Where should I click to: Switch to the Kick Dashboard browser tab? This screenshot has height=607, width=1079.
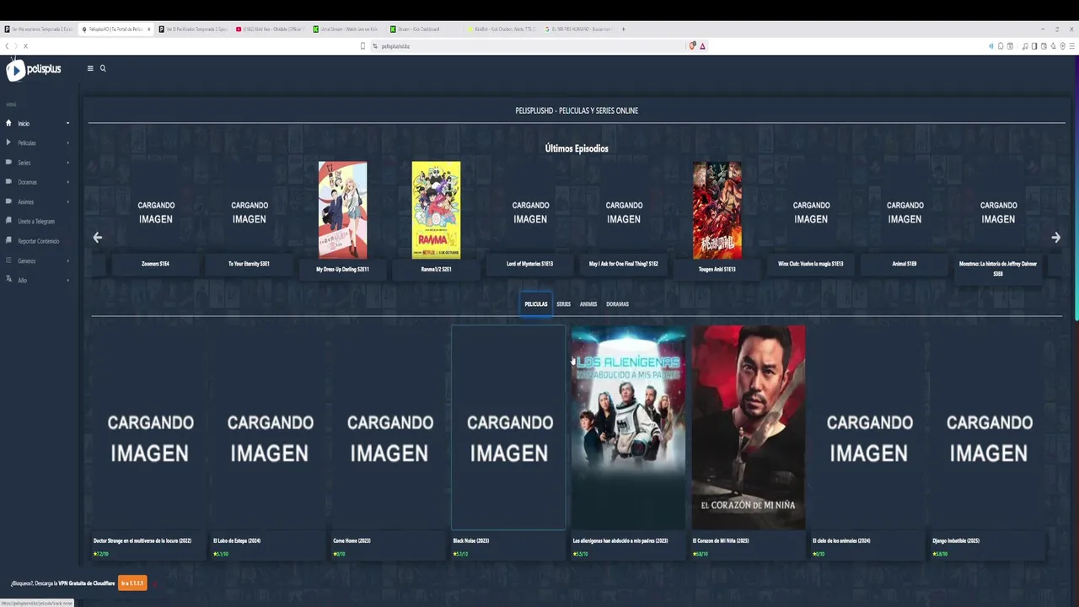tap(423, 29)
